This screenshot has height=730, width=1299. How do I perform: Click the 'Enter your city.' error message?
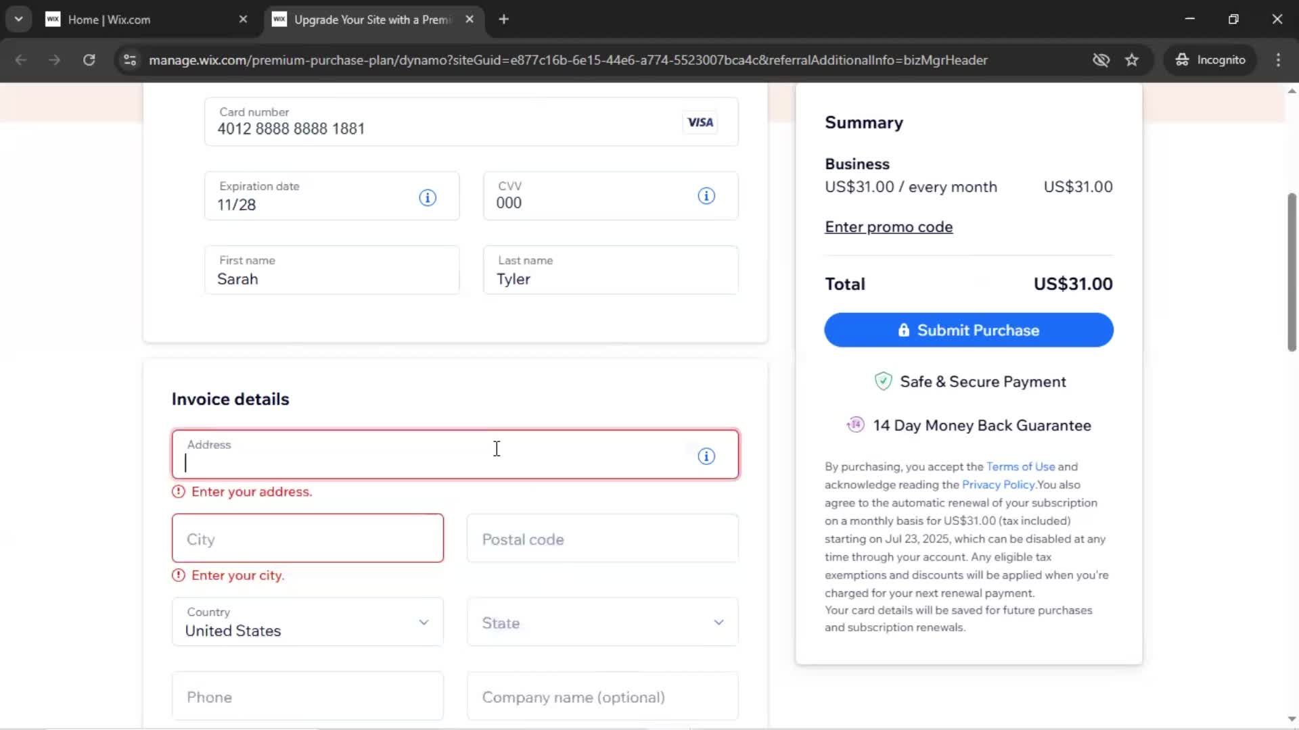(x=237, y=576)
